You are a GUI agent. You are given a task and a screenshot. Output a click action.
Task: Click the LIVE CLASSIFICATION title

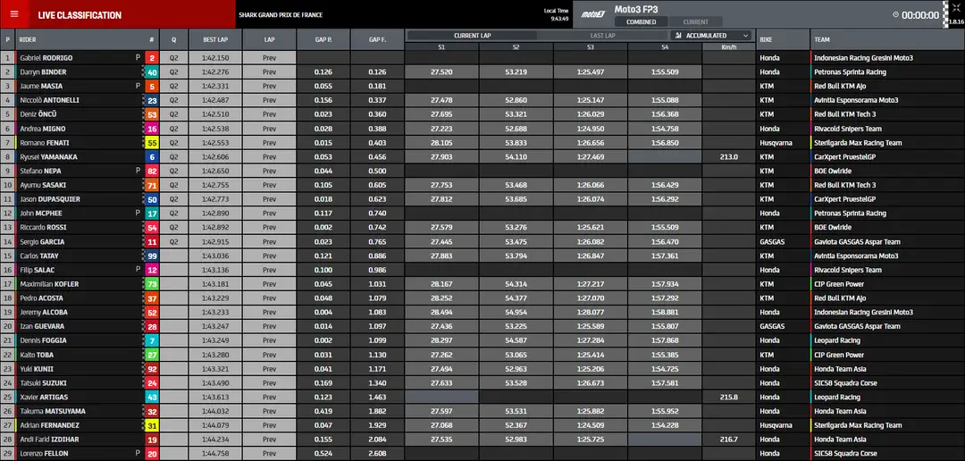tap(80, 15)
